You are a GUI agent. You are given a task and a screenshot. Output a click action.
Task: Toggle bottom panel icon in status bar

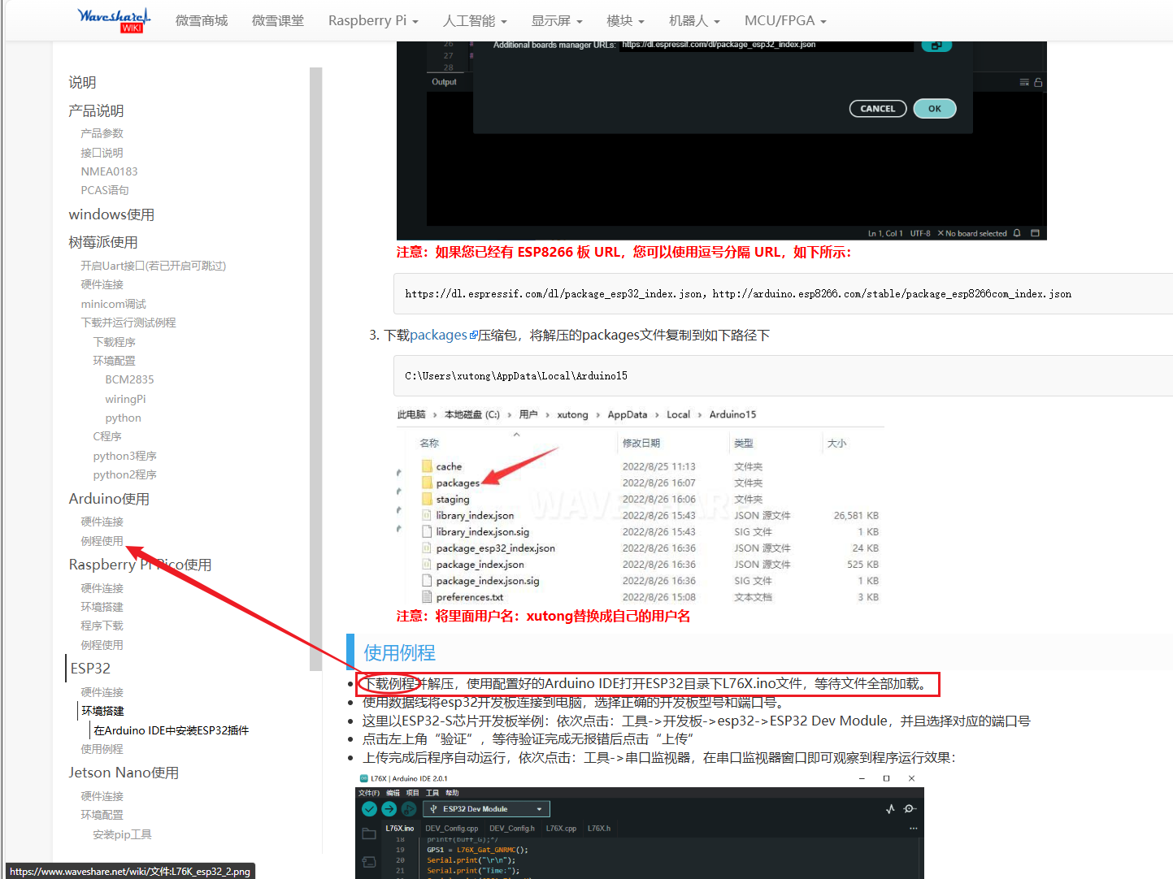click(1035, 233)
